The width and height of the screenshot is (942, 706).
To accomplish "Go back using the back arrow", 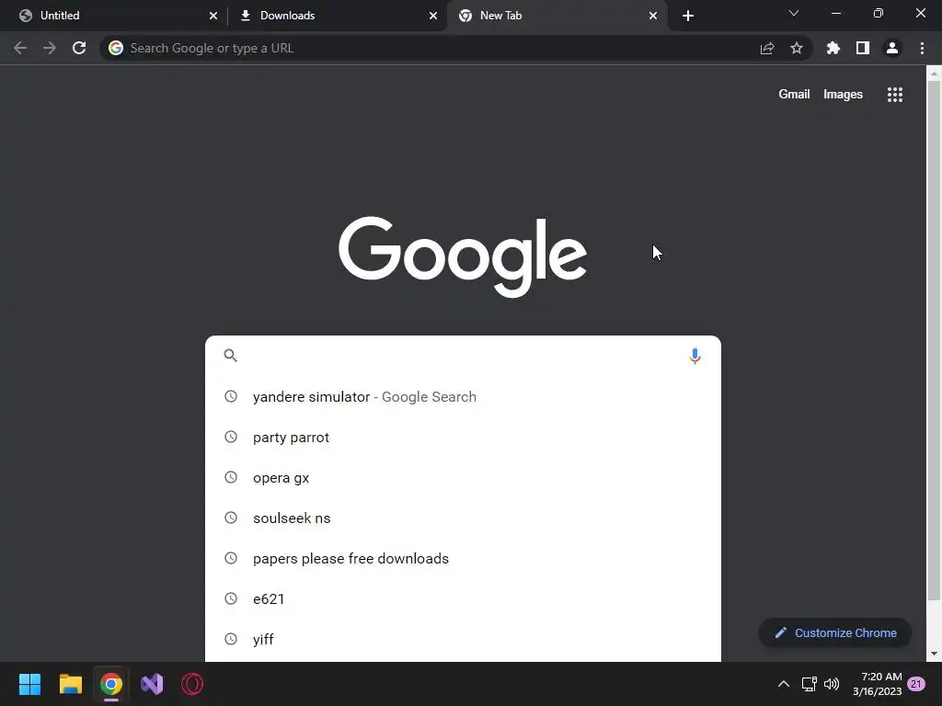I will pyautogui.click(x=20, y=48).
